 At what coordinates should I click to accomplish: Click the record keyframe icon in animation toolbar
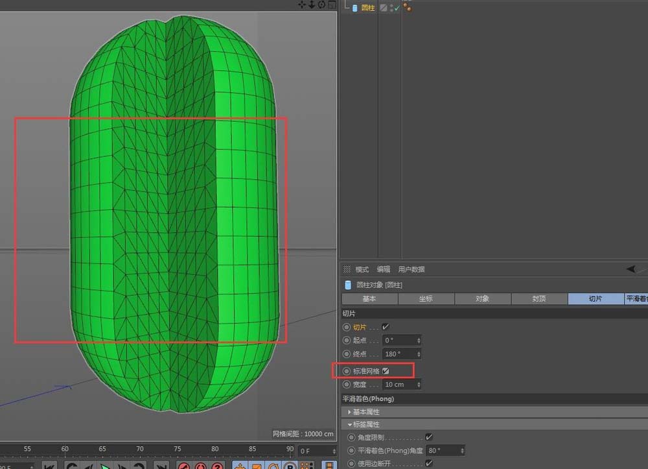pos(185,466)
